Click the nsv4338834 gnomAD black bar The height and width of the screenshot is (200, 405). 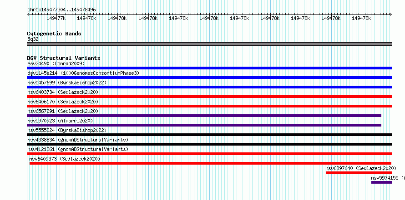click(209, 144)
